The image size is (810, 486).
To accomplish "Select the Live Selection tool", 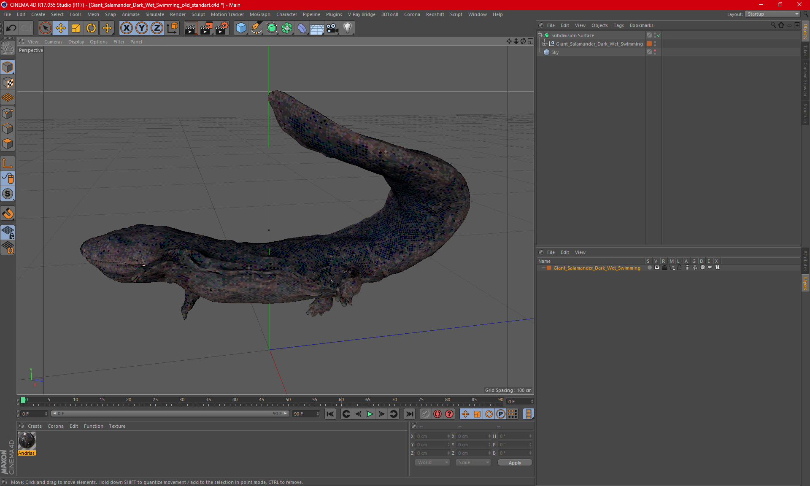I will 45,28.
